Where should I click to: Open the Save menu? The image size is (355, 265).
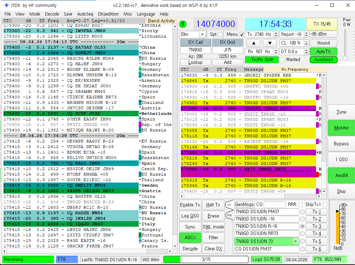[x=68, y=14]
